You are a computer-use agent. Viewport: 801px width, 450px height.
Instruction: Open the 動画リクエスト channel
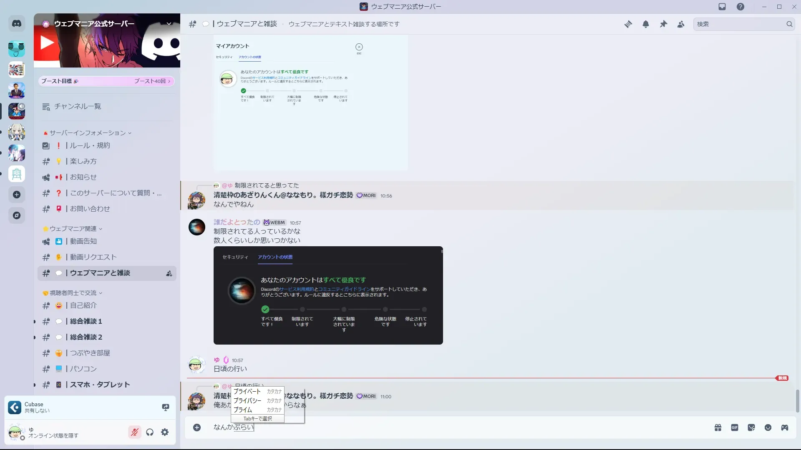coord(93,257)
